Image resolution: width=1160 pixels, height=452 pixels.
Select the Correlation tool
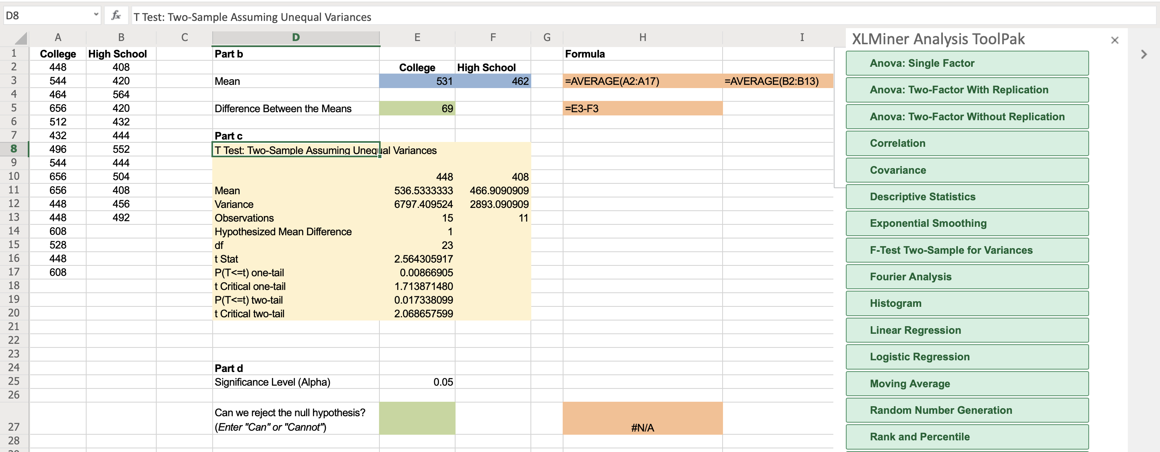967,144
